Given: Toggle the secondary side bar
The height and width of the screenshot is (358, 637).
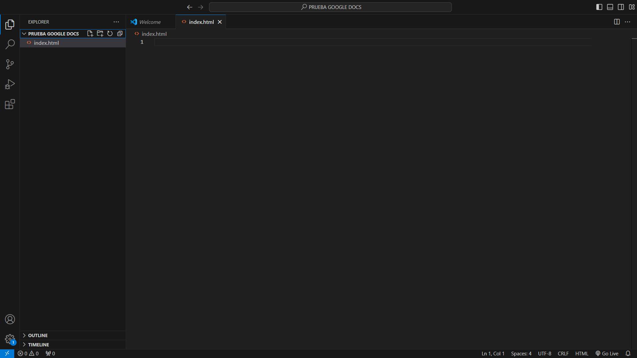Looking at the screenshot, I should click(621, 7).
